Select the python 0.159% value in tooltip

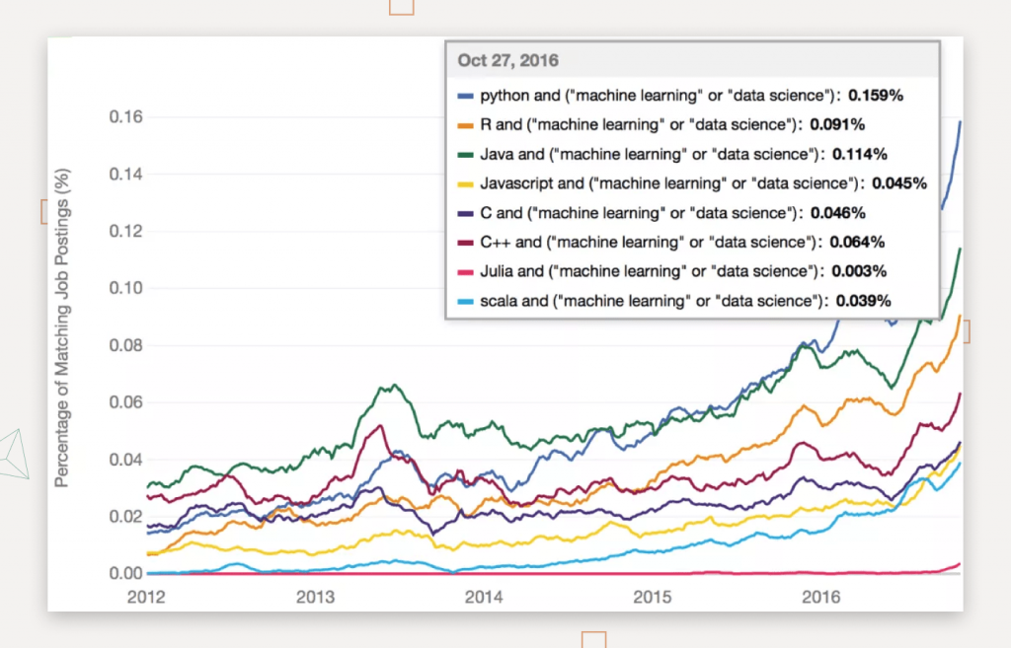(x=876, y=97)
